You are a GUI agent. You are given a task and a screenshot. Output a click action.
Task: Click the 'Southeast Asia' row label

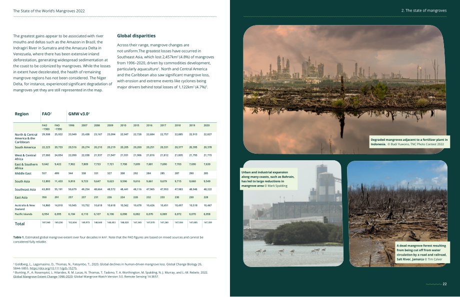[x=25, y=190]
